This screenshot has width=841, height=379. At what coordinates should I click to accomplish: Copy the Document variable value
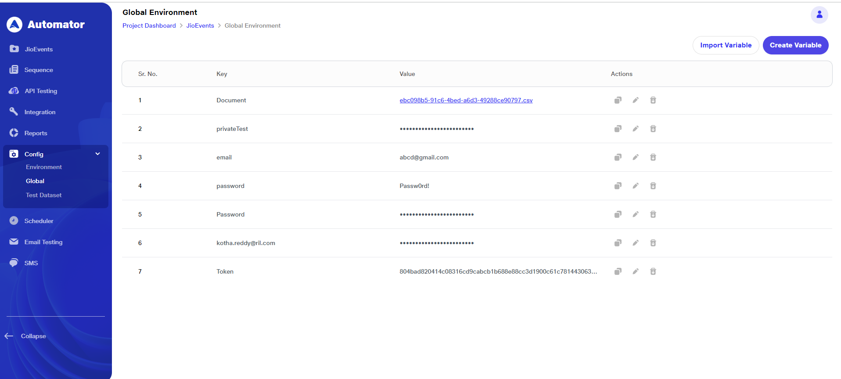pos(618,100)
